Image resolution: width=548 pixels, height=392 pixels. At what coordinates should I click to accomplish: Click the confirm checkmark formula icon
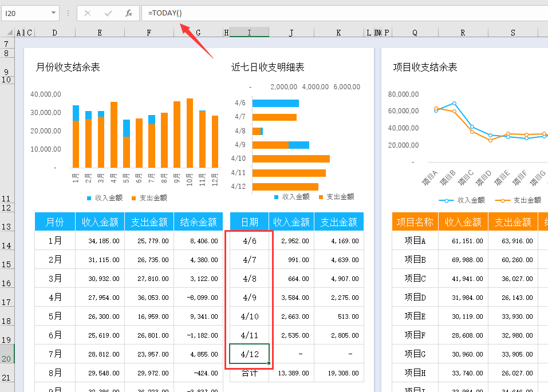(108, 13)
